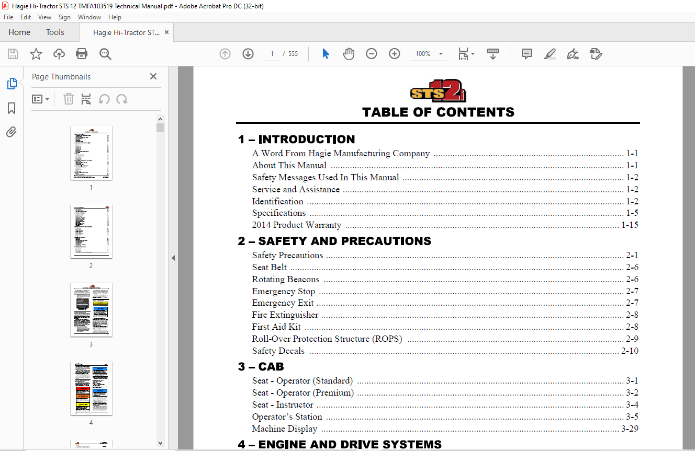This screenshot has width=695, height=451.
Task: Click the '2 – SAFETY AND PRECAUTIONS' heading
Action: pos(334,241)
